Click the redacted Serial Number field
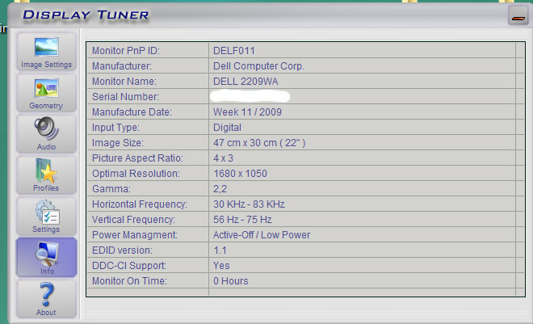 [250, 97]
